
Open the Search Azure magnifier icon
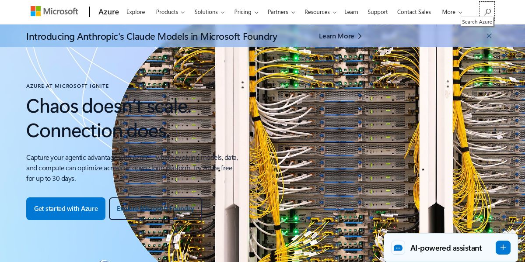click(487, 12)
